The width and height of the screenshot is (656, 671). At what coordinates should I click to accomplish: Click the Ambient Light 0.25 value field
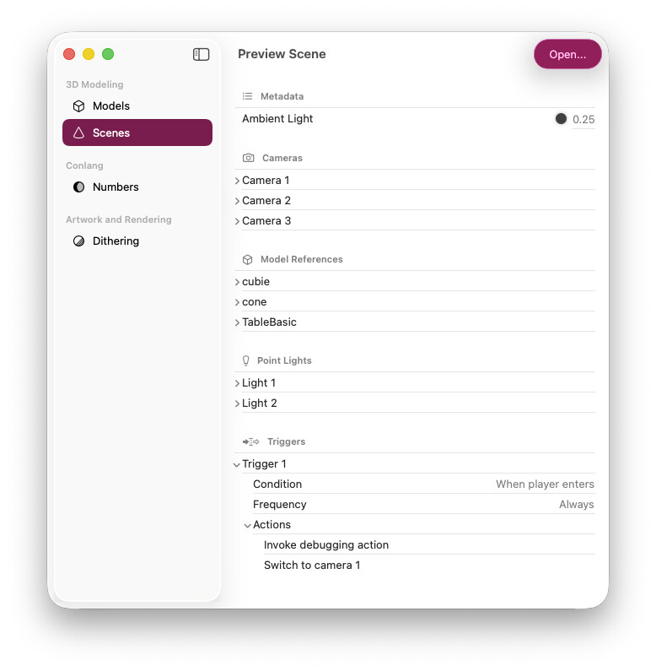click(583, 120)
